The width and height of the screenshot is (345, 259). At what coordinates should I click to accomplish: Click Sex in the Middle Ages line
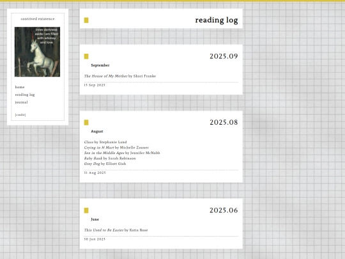[122, 153]
